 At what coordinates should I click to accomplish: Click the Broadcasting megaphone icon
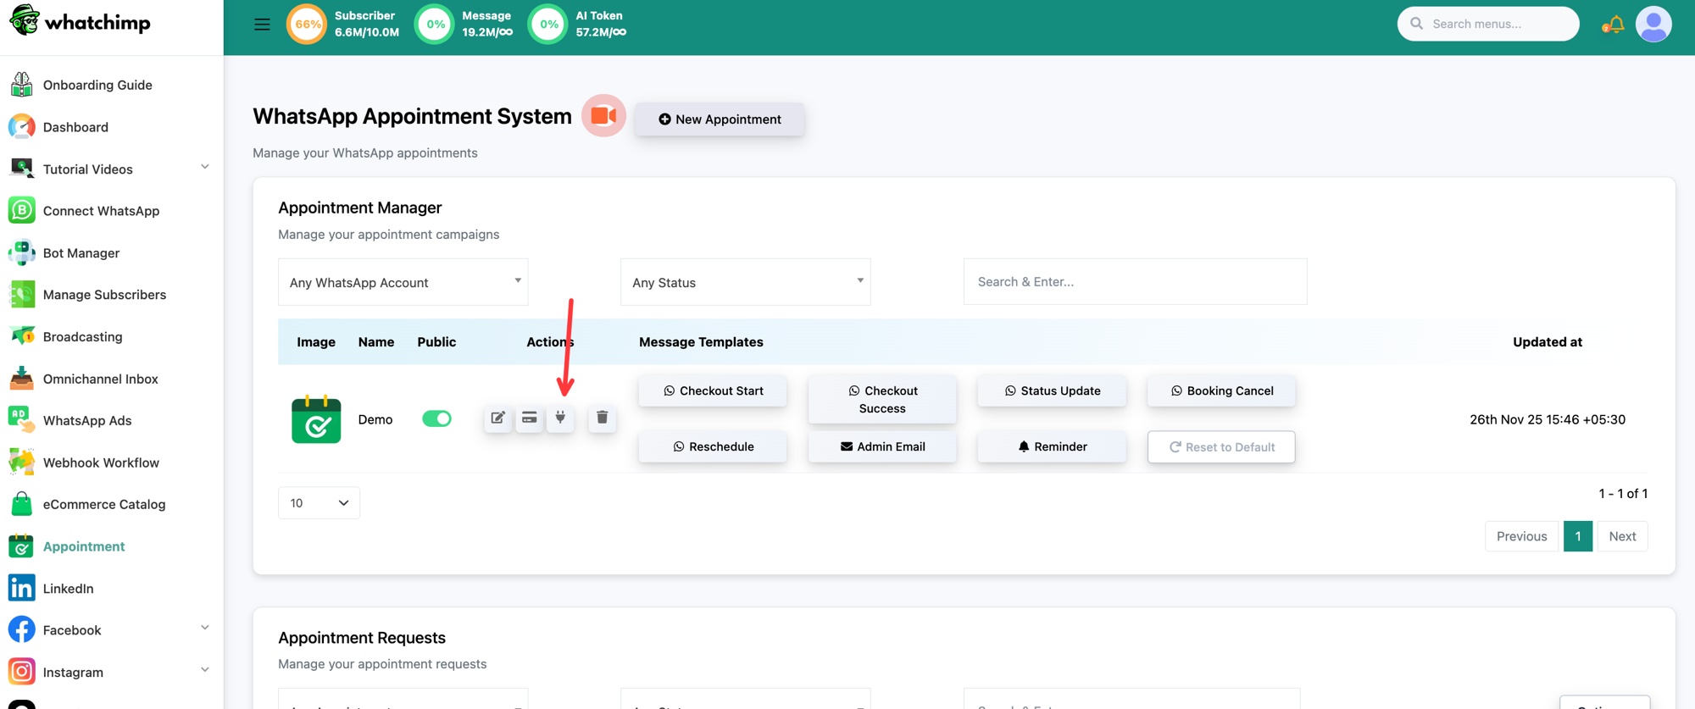click(x=21, y=336)
